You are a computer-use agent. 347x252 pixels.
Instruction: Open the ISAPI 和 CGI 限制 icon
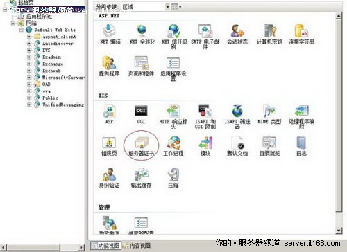point(205,116)
